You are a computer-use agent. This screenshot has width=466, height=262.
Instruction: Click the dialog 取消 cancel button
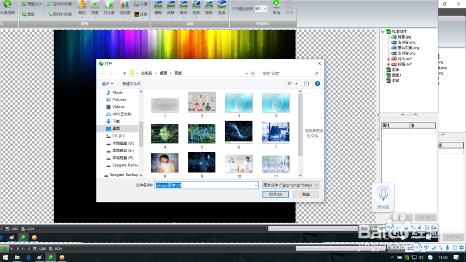[306, 195]
